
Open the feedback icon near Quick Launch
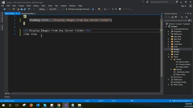click(x=147, y=2)
